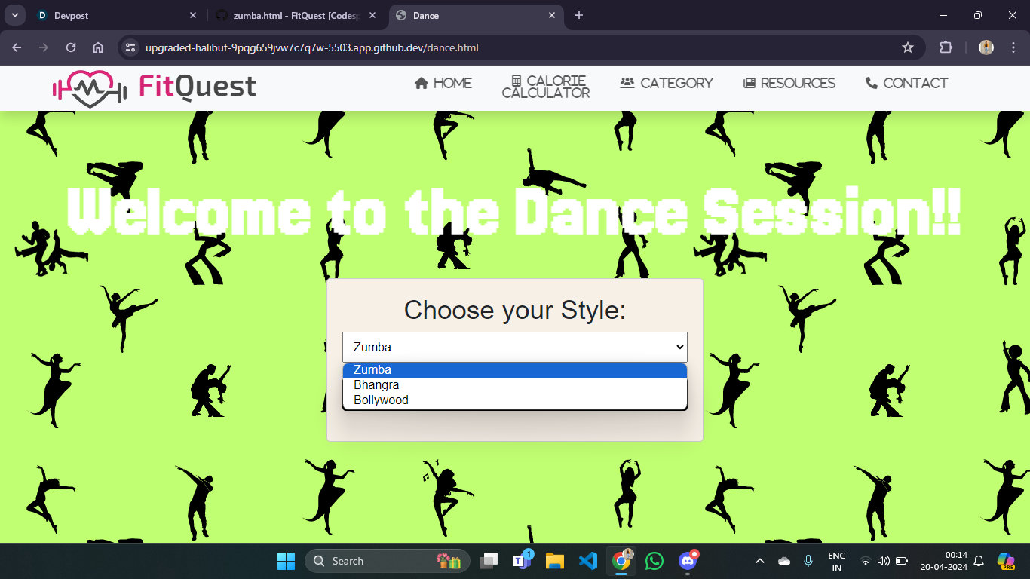The height and width of the screenshot is (579, 1030).
Task: Open WhatsApp from the taskbar
Action: click(x=654, y=561)
